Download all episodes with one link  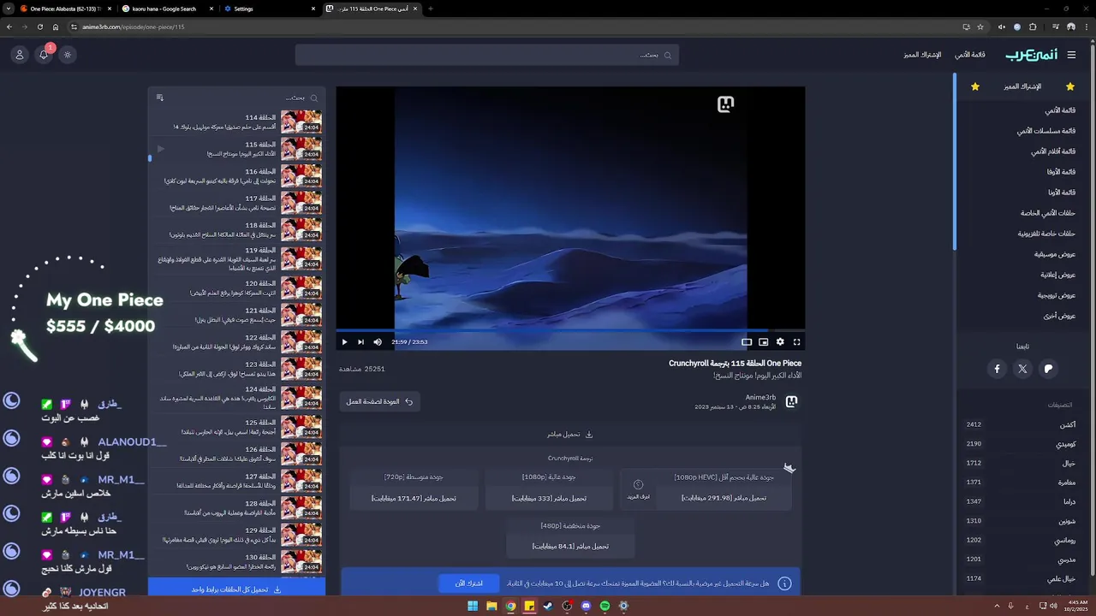[236, 589]
